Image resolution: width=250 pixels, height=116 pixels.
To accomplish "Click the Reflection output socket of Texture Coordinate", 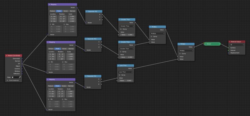I will [22, 74].
